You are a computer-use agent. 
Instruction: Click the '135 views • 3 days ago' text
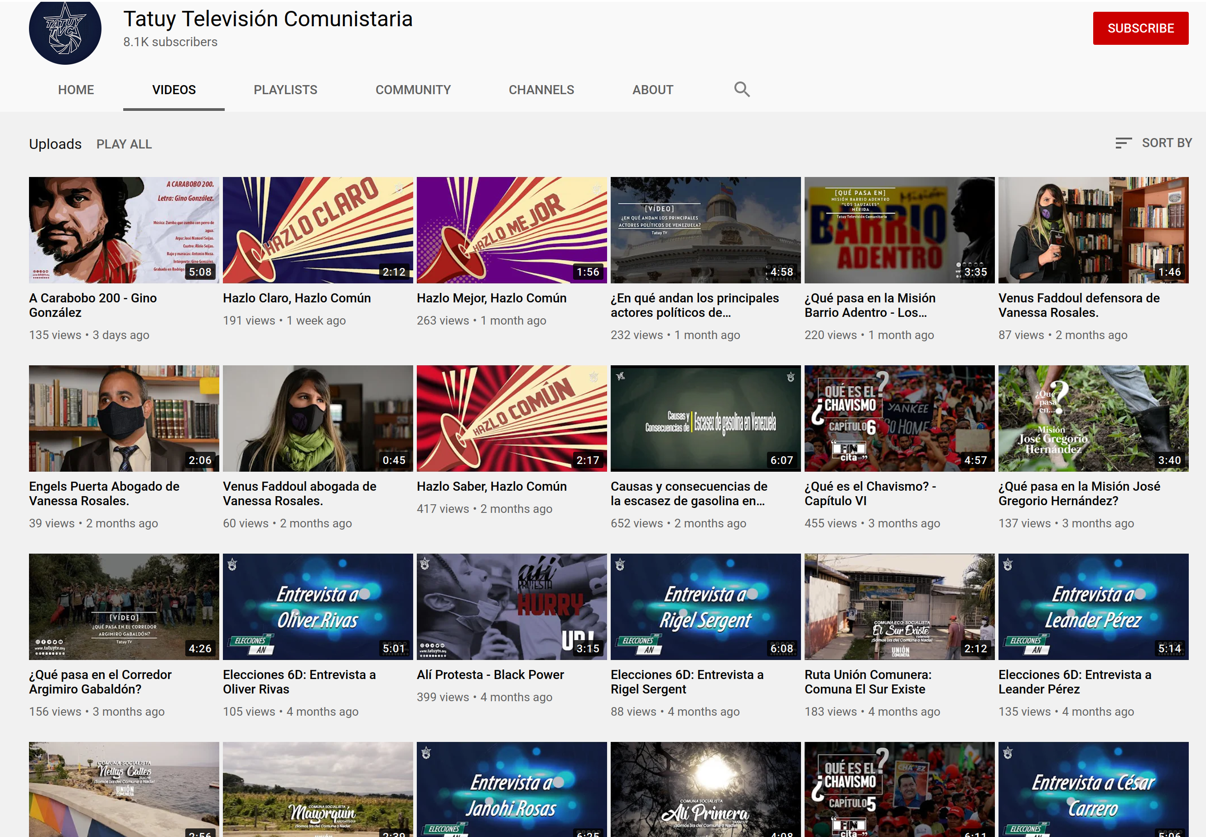point(89,335)
